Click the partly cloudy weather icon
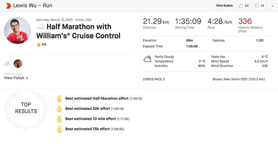This screenshot has width=278, height=144. point(147,59)
